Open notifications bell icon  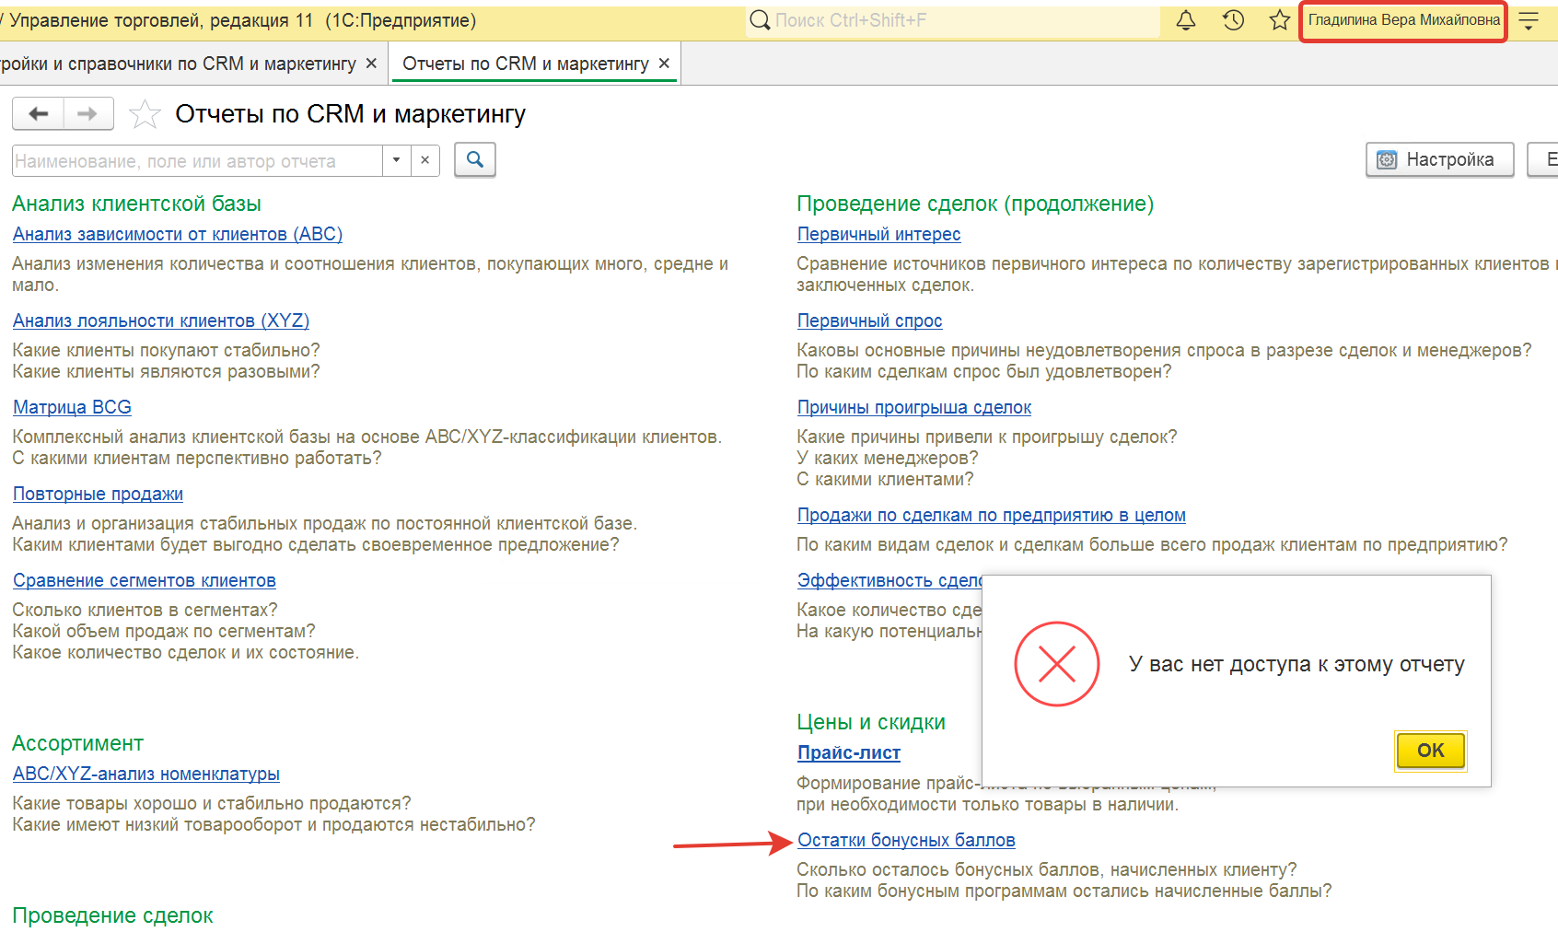pos(1186,20)
